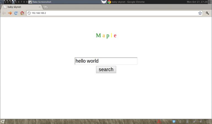Click the white bird icon in top panel
This screenshot has width=212, height=124.
104,2
